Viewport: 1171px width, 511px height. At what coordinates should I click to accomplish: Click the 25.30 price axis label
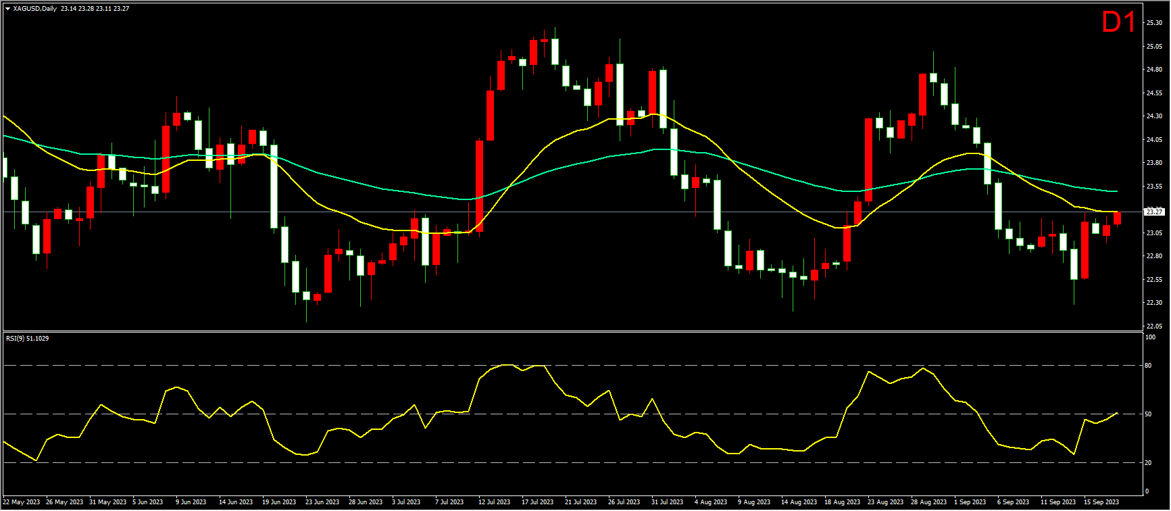pyautogui.click(x=1154, y=23)
